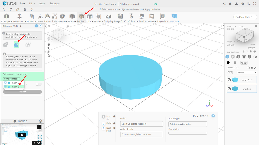Click the Next Step button
Screen dimensions: 259x145
click(x=107, y=129)
